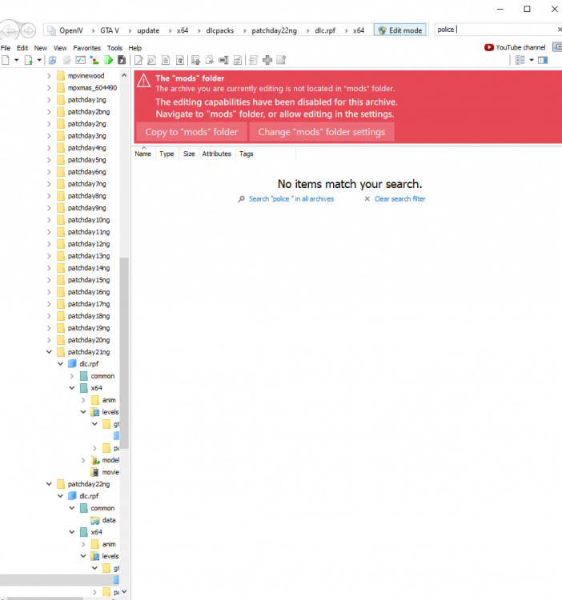Screen dimensions: 562x600
Task: Click the replace toolbar icon left of the separator
Action: coord(238,60)
